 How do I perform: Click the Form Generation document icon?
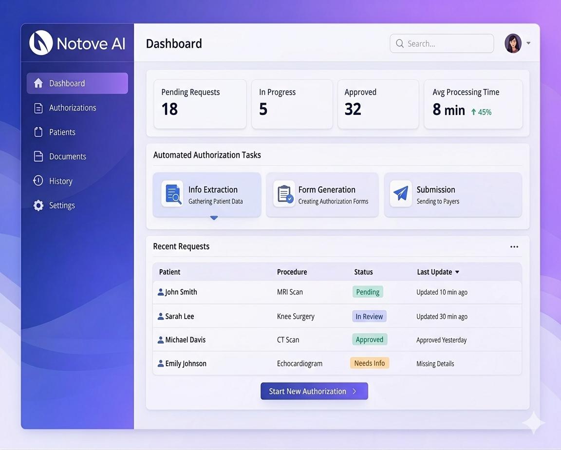tap(284, 193)
